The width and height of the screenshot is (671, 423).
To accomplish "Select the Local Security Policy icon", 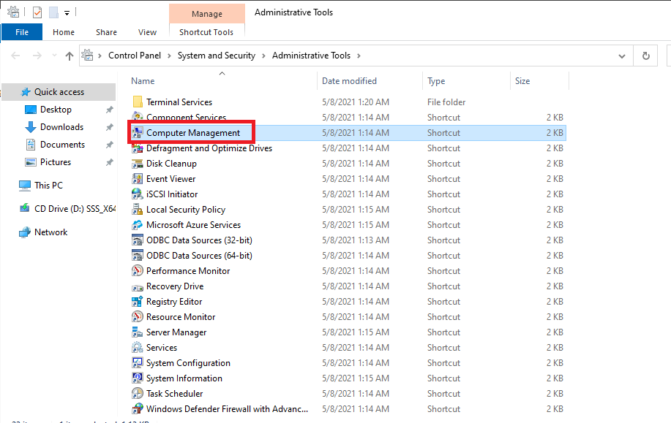I will tap(138, 210).
